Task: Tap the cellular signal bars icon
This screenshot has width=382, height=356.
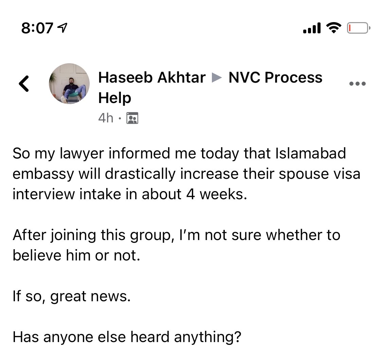Action: [312, 28]
